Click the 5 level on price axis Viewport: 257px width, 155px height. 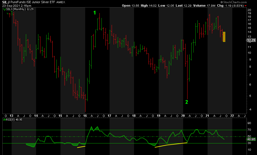(250, 96)
